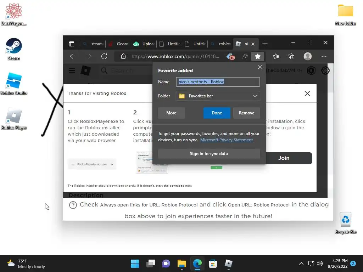Click the installer screenshot thumbnail
This screenshot has height=272, width=363.
(x=152, y=162)
